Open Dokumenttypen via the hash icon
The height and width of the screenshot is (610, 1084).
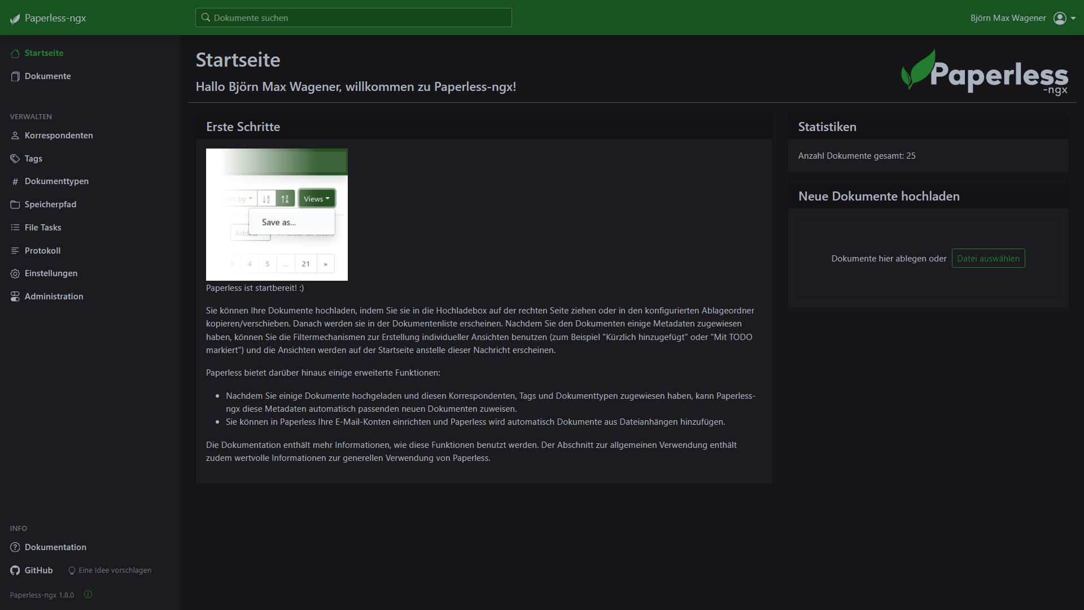tap(15, 181)
